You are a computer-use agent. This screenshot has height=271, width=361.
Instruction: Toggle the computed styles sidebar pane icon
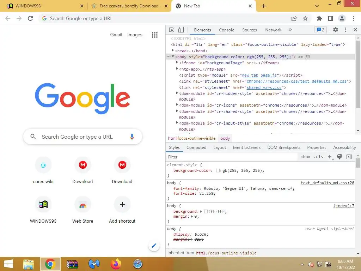[x=349, y=157]
